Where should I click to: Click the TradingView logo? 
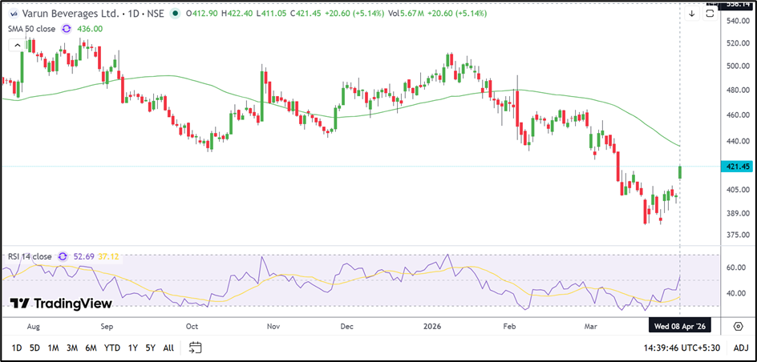(61, 304)
